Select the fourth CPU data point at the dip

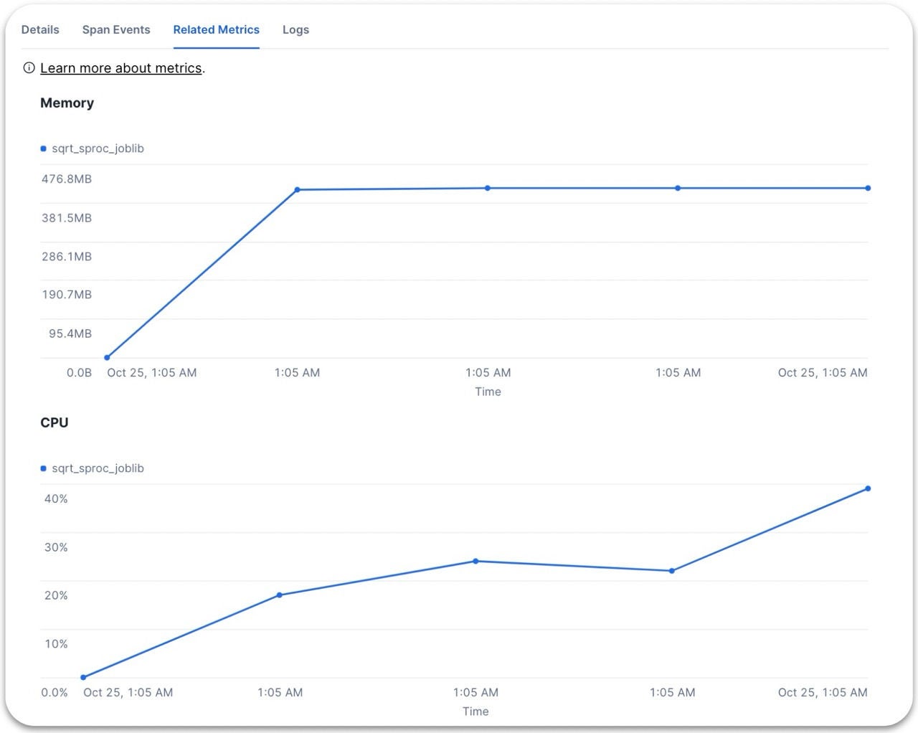coord(672,571)
